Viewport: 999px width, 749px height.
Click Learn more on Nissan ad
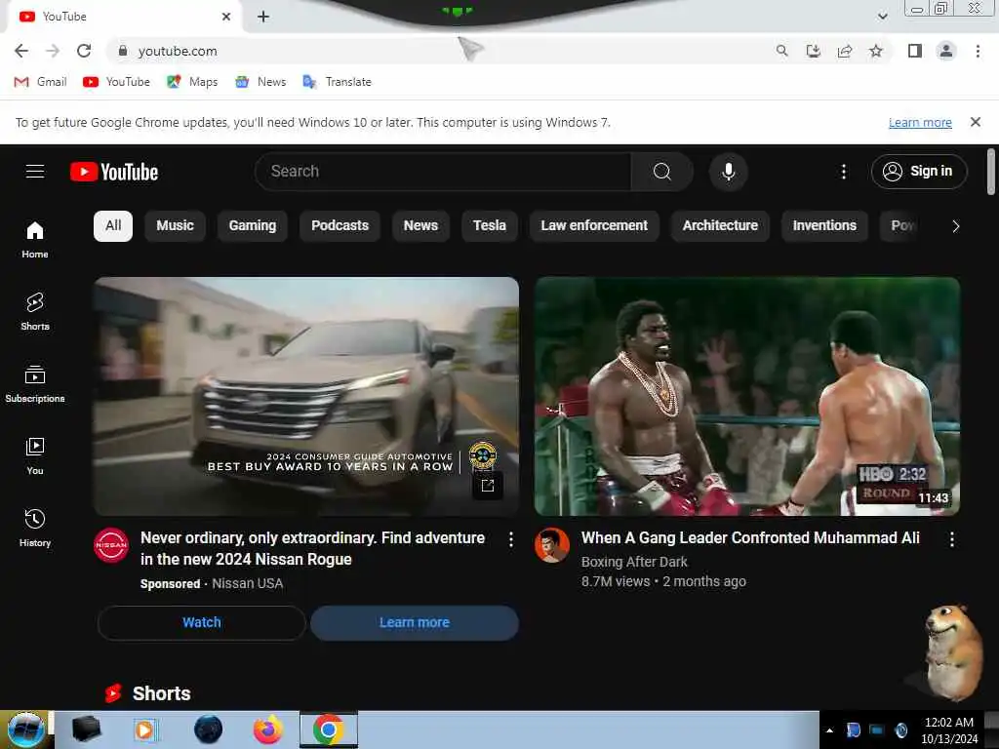[x=414, y=622]
